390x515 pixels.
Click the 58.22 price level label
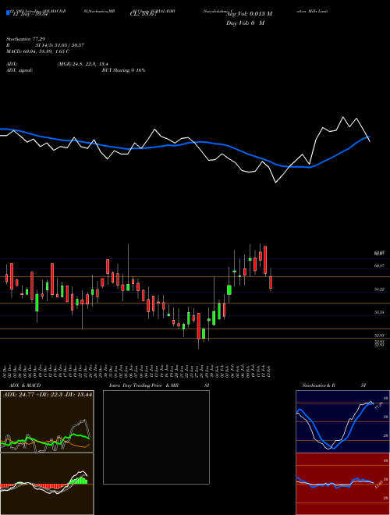(x=379, y=289)
